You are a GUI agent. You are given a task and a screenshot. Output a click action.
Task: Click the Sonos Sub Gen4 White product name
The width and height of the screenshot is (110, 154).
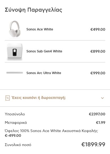[44, 51]
